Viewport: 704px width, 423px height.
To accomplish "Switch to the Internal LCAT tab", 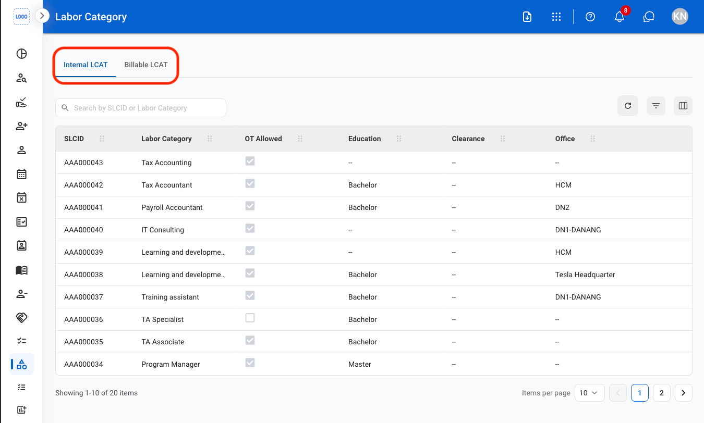I will (x=86, y=65).
